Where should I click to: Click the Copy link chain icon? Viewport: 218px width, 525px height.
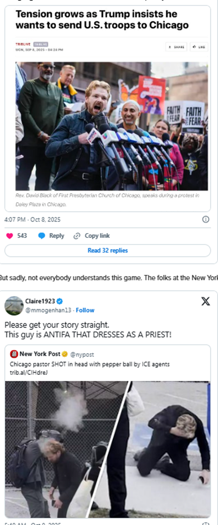tap(77, 236)
